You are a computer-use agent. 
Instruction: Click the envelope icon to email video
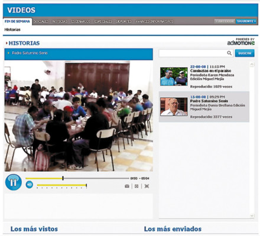pos(127,186)
